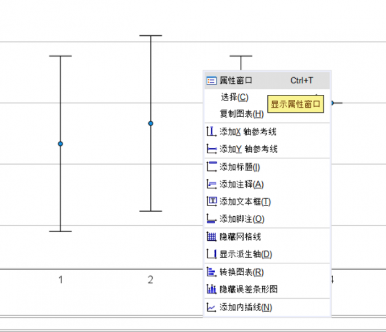Select 隐藏误差条形图 menu item
This screenshot has width=386, height=332.
pyautogui.click(x=267, y=289)
